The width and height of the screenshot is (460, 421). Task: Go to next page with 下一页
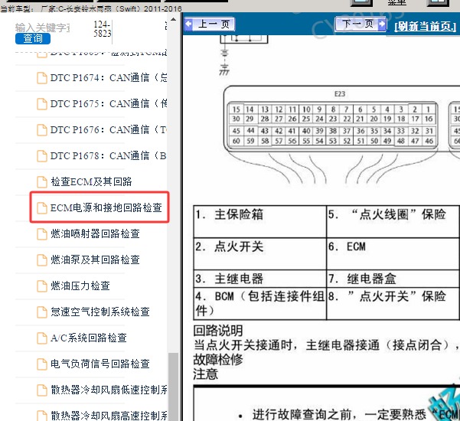[x=360, y=24]
